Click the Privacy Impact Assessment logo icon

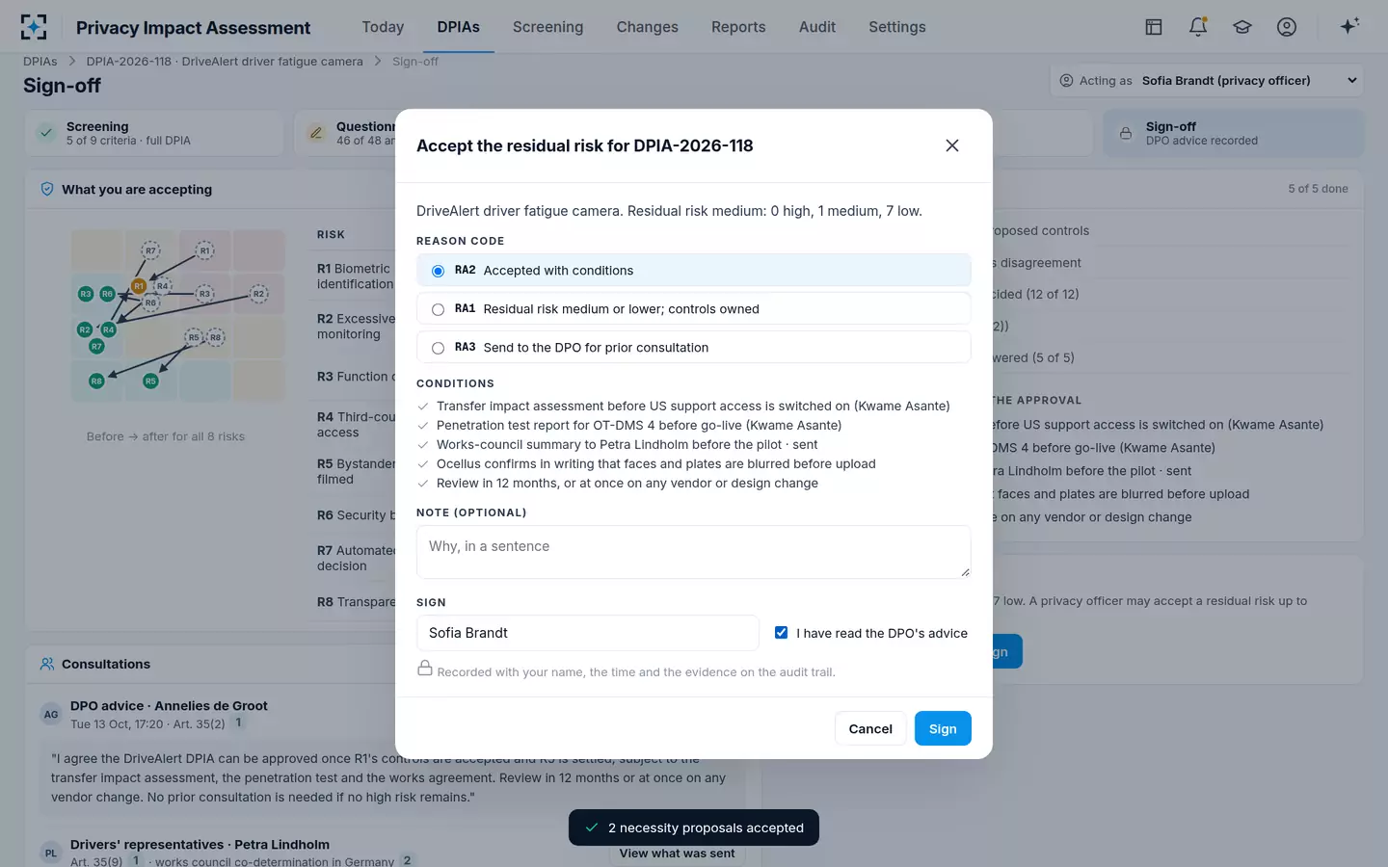[34, 27]
